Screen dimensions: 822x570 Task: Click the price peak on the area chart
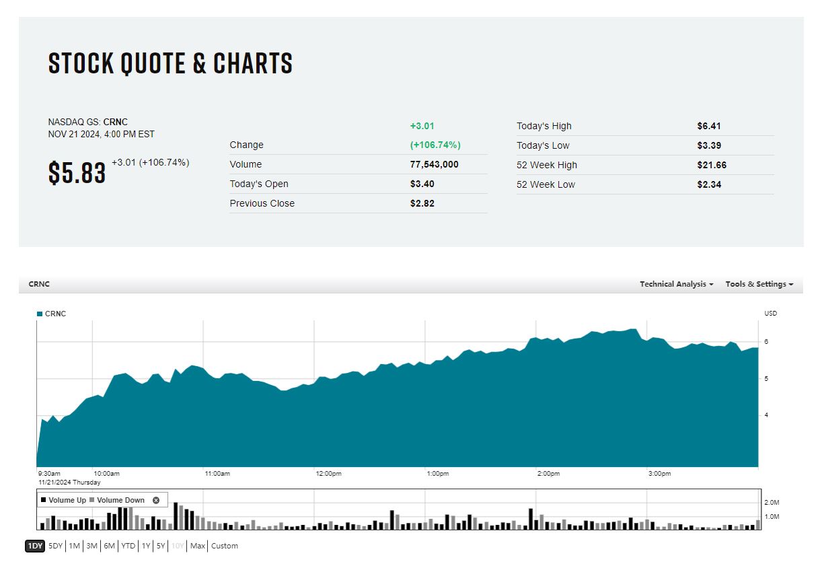tap(632, 330)
